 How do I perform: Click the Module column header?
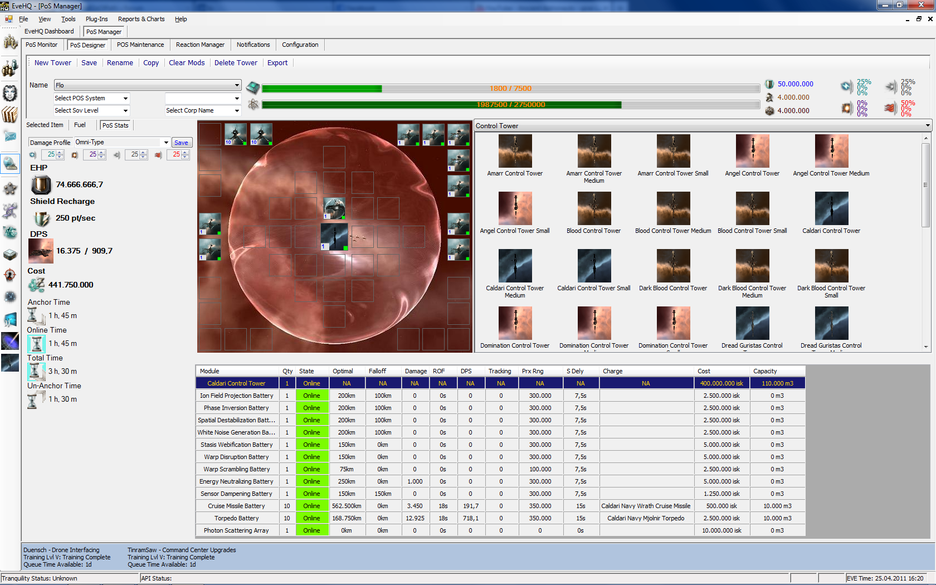237,371
